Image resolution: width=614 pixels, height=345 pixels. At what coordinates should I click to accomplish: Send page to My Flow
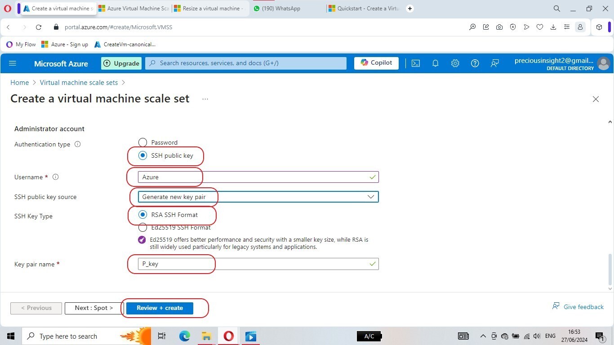click(526, 27)
